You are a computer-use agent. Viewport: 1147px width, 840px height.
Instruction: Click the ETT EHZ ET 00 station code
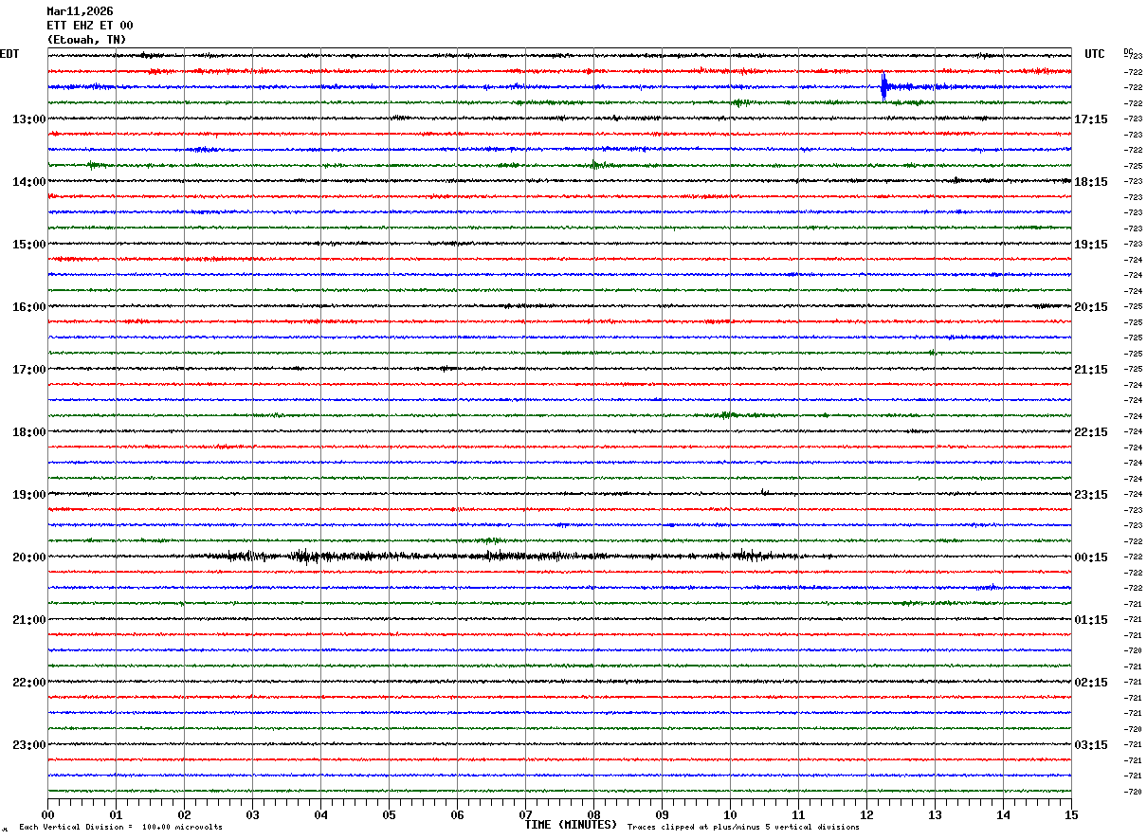click(90, 26)
